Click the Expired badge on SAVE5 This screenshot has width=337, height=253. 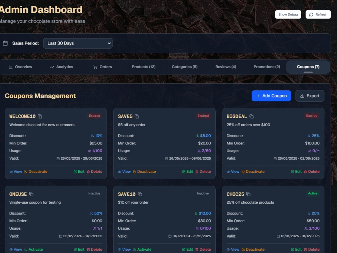pos(203,116)
